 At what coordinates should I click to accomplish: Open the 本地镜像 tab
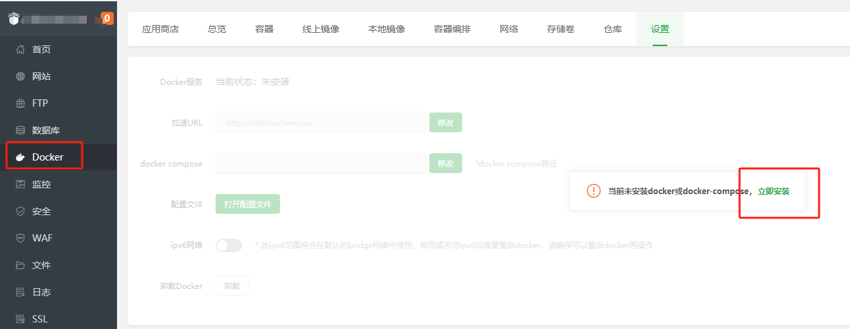pyautogui.click(x=387, y=29)
